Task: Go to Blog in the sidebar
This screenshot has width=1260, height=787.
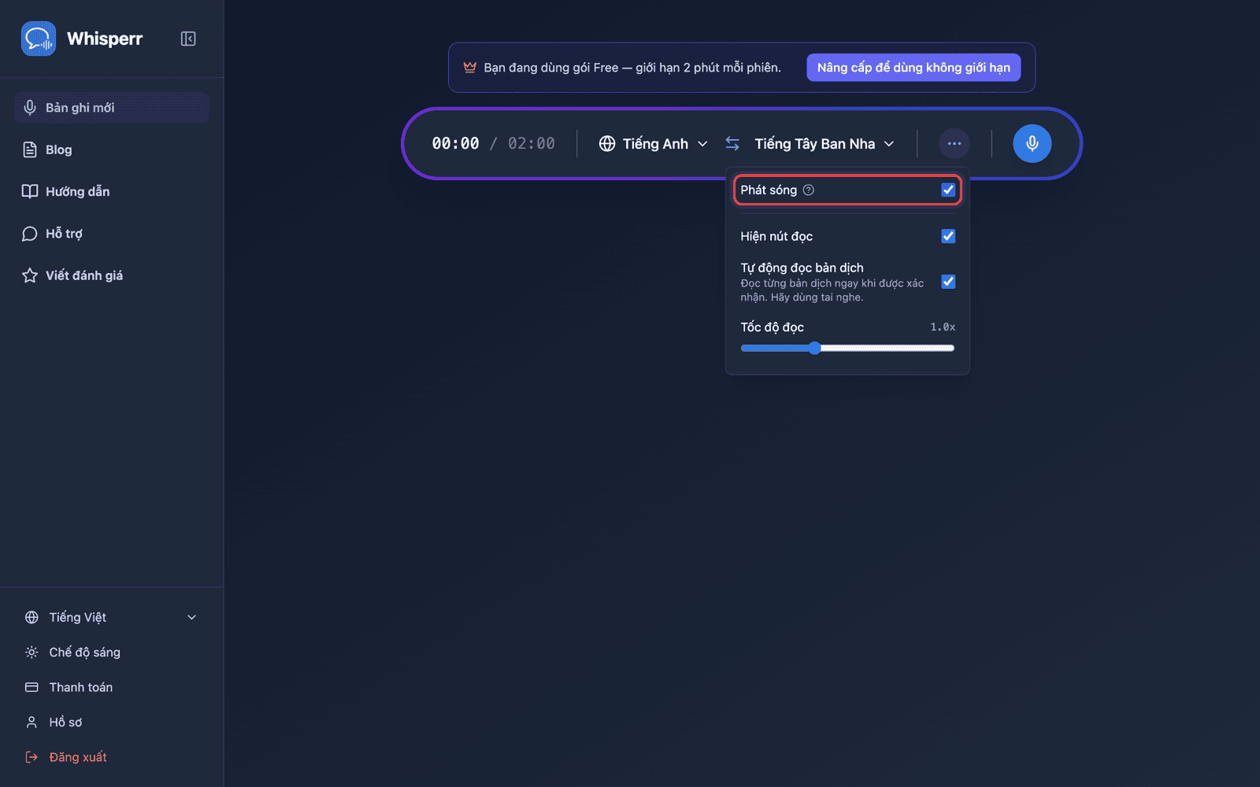Action: click(x=112, y=150)
